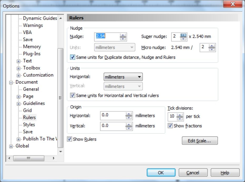Click the tree horizontal scroll left arrow
245x182 pixels.
(x=9, y=158)
